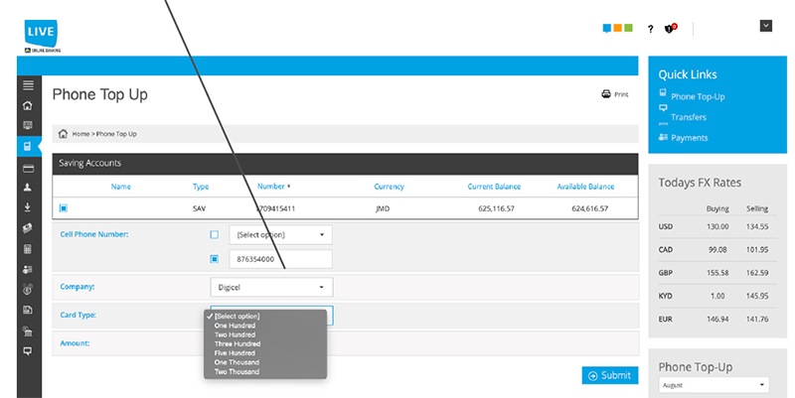The width and height of the screenshot is (795, 398).
Task: Choose One Thousand card type
Action: pyautogui.click(x=237, y=362)
